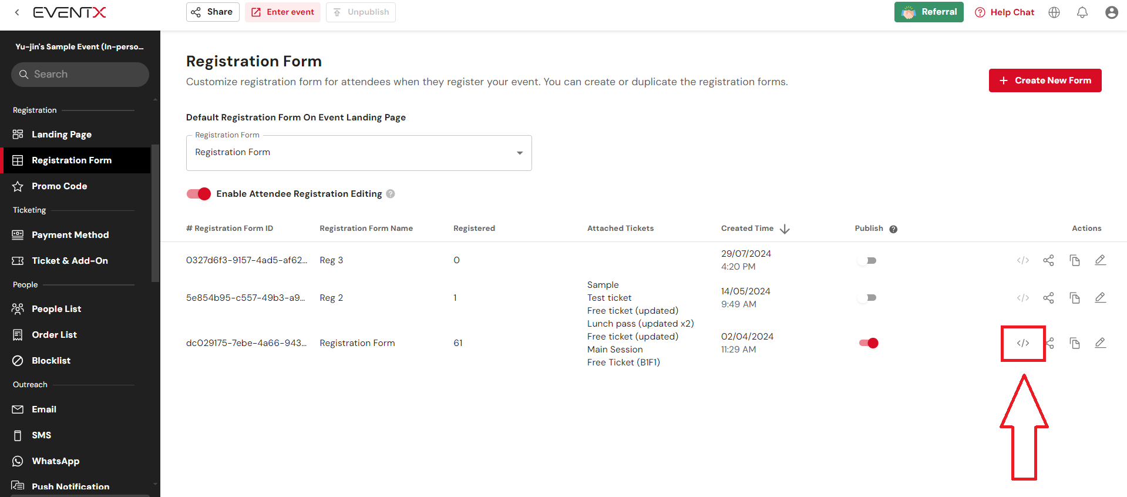Click the Publish column help icon
Image resolution: width=1127 pixels, height=497 pixels.
[x=893, y=229]
